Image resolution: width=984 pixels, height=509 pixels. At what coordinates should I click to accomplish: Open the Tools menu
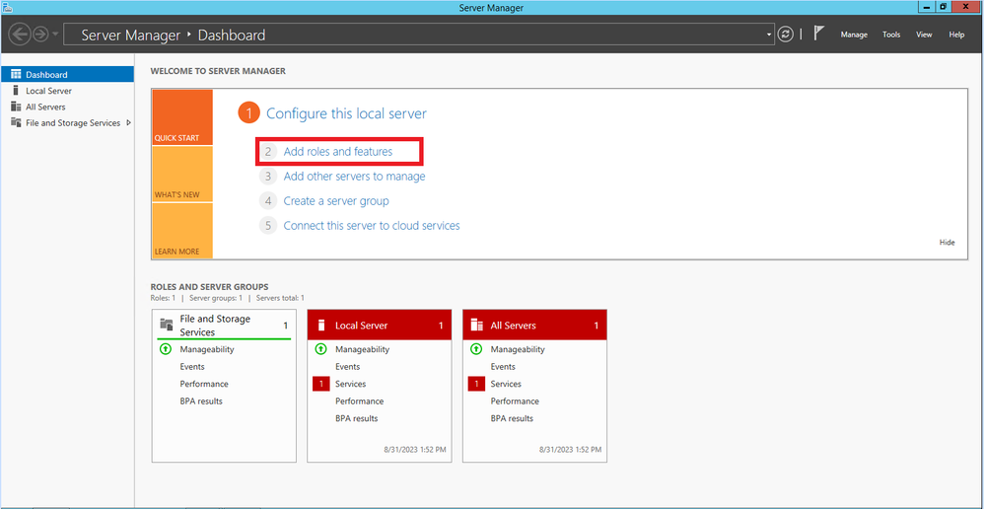[890, 35]
